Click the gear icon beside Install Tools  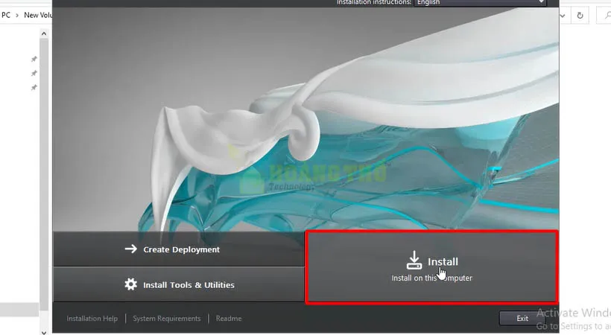click(130, 284)
